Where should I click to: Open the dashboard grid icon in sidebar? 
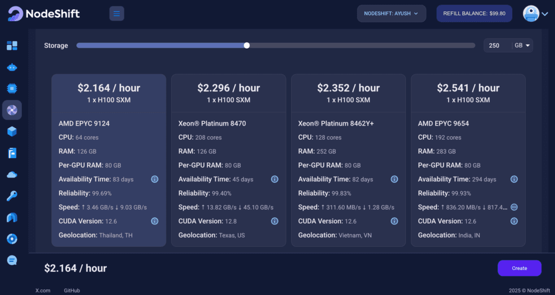[x=12, y=46]
